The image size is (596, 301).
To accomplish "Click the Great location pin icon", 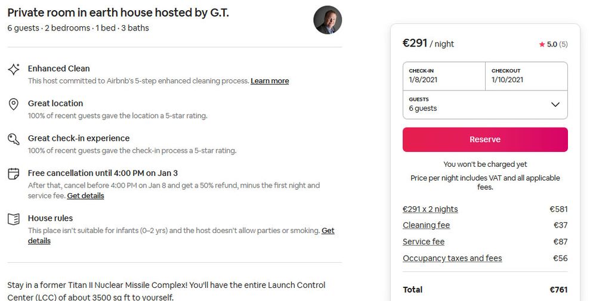I will [14, 104].
